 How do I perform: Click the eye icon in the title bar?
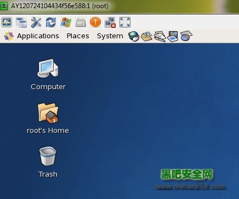tap(4, 6)
